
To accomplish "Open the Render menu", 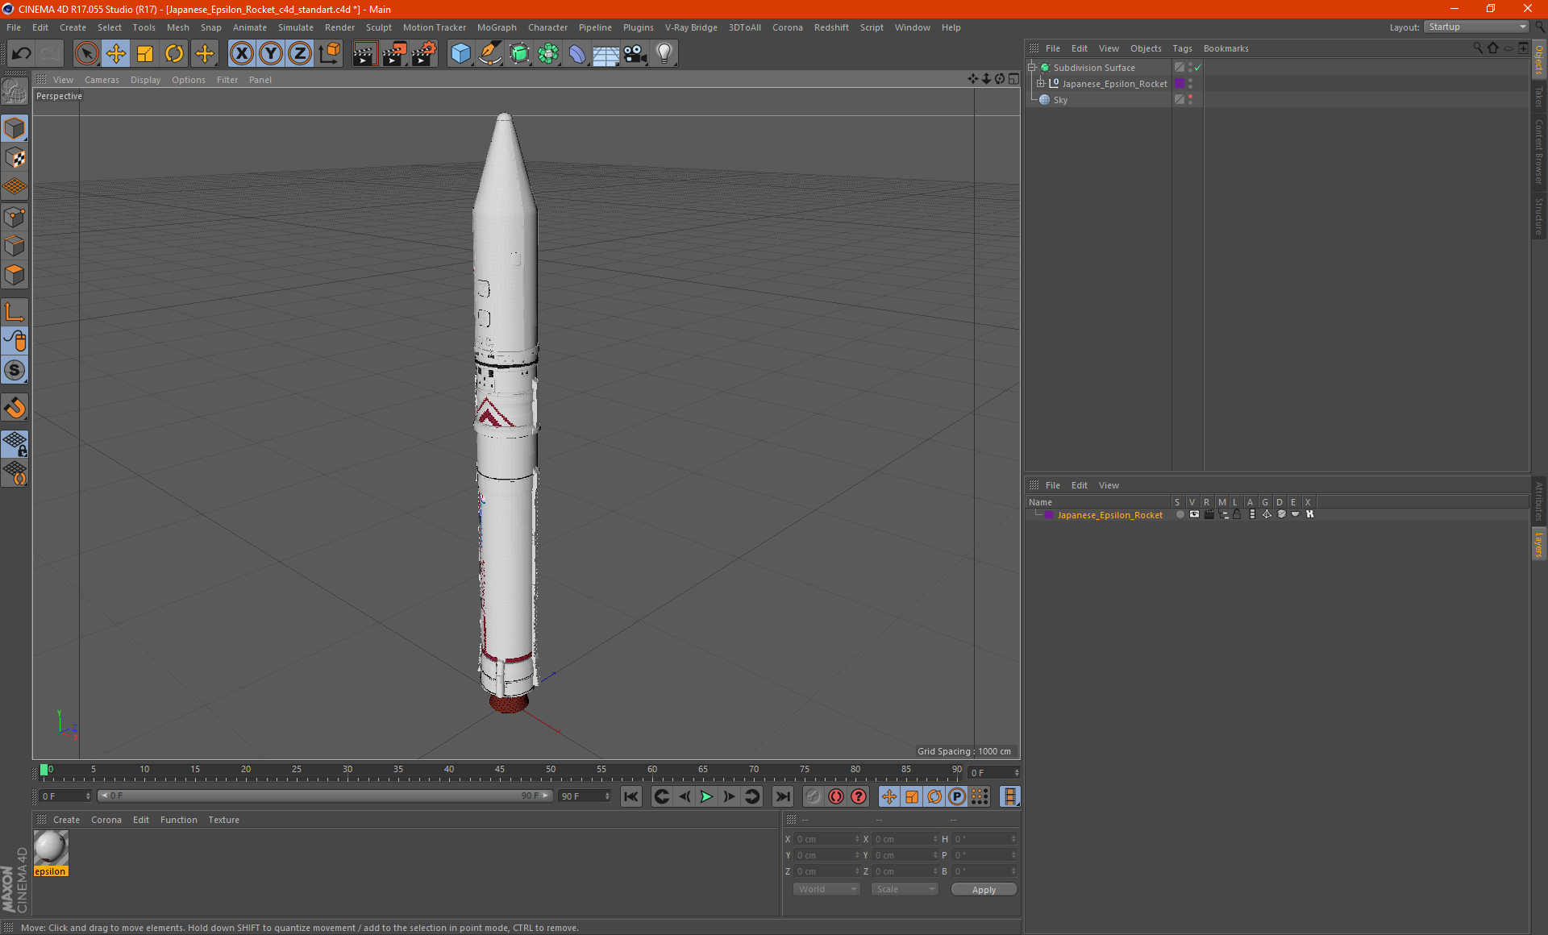I will [339, 27].
